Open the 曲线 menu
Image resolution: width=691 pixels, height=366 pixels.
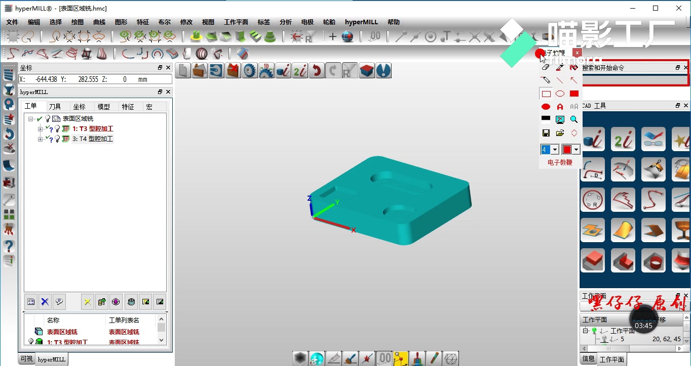(99, 22)
